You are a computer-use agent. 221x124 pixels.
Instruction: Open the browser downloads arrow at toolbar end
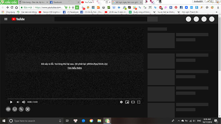218,7
